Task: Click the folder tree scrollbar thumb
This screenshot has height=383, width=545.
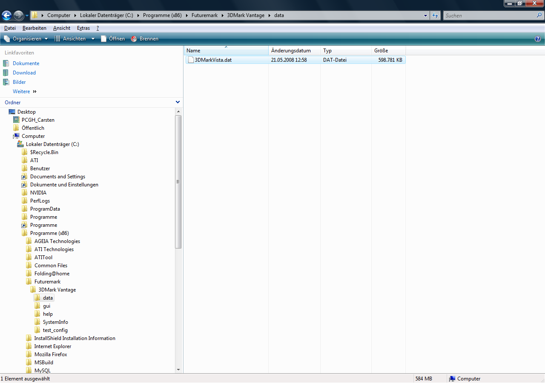Action: (x=178, y=182)
